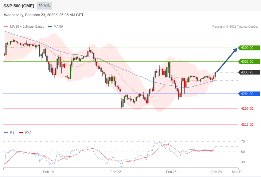
Task: Open the Research Trading Central copyright link
Action: [235, 27]
